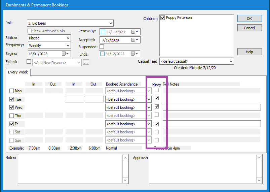
Task: Open calendar picker for Ends date
Action: tap(135, 54)
